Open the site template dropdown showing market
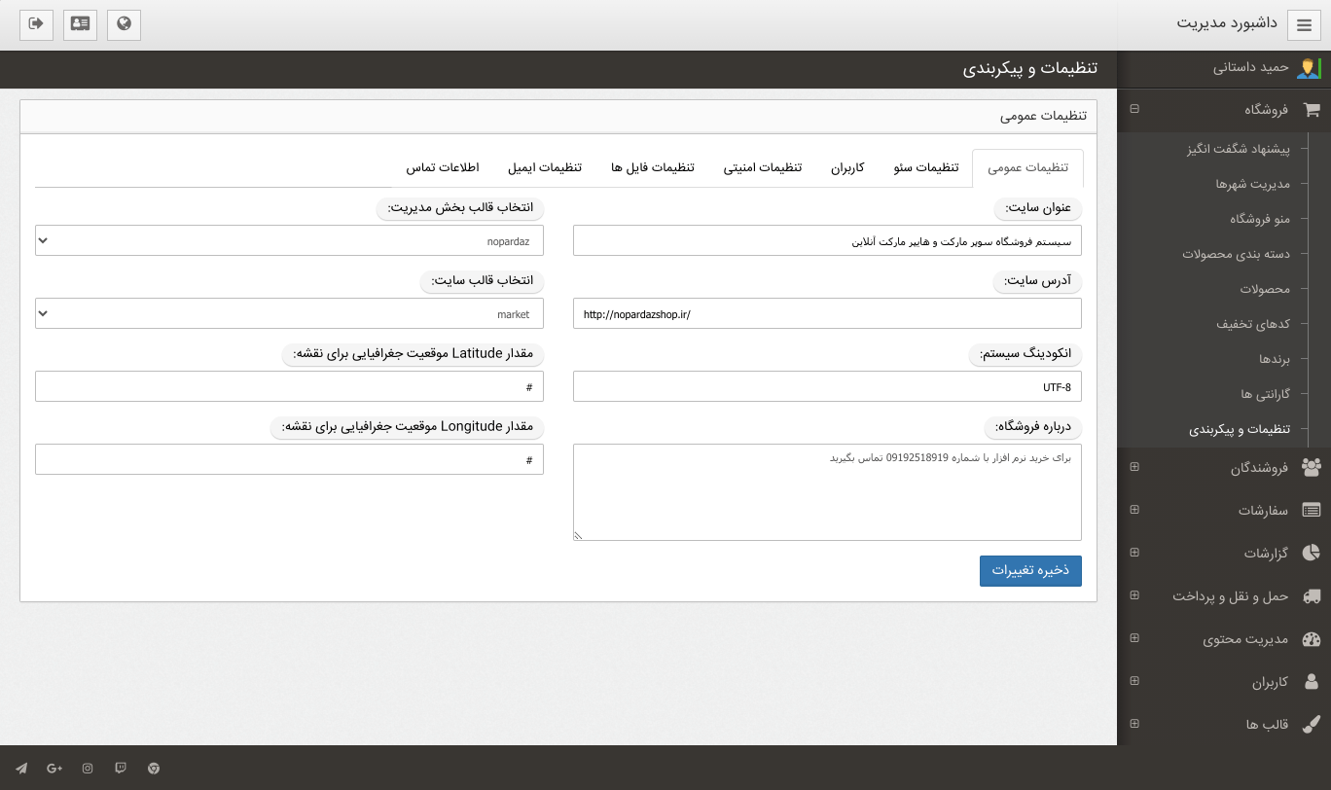Viewport: 1331px width, 790px height. [x=289, y=313]
